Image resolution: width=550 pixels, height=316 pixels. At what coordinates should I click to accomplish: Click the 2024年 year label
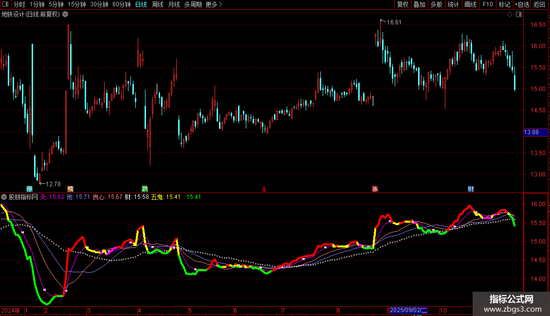point(11,310)
